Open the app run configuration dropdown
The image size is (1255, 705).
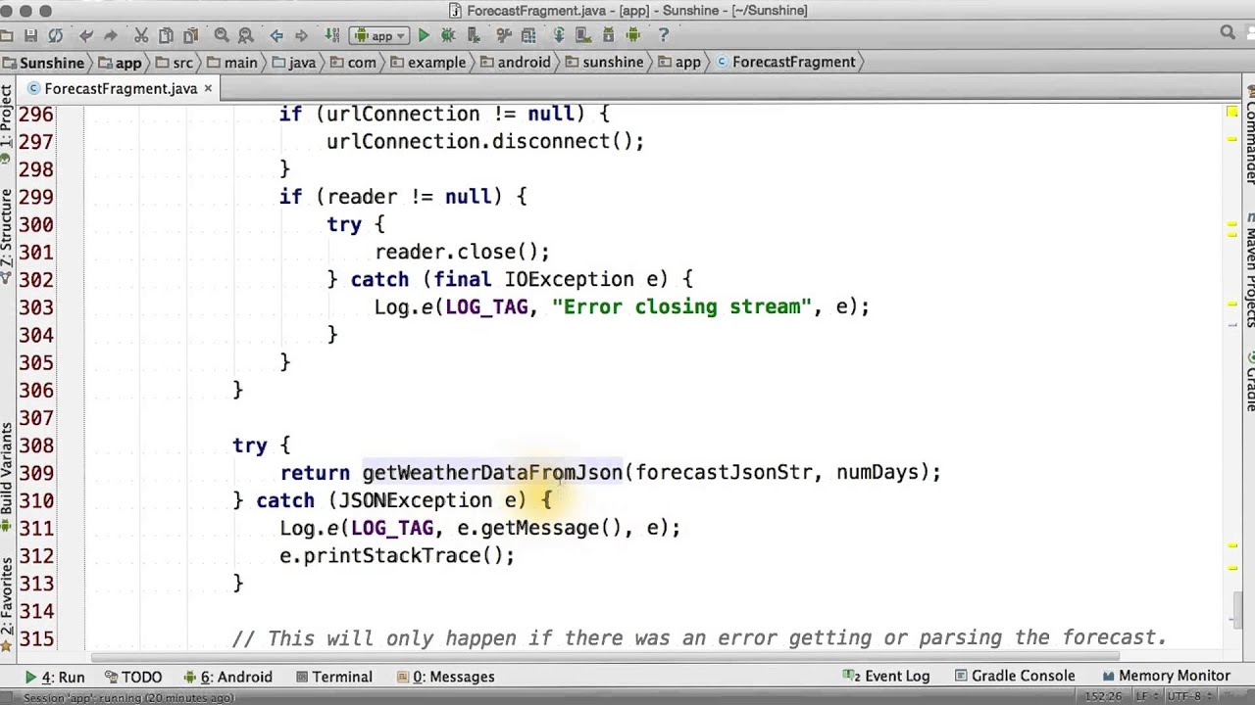pos(380,35)
